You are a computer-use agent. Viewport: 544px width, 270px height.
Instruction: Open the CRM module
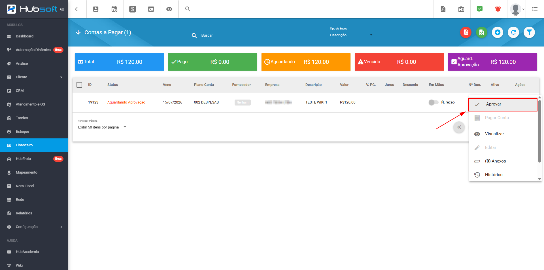[x=34, y=91]
